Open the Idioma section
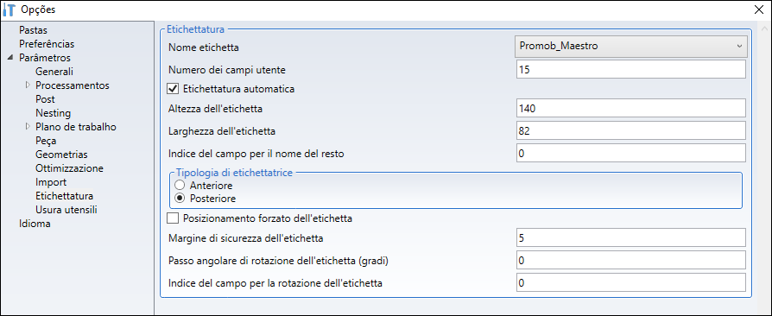Viewport: 772px width, 316px height. point(35,224)
